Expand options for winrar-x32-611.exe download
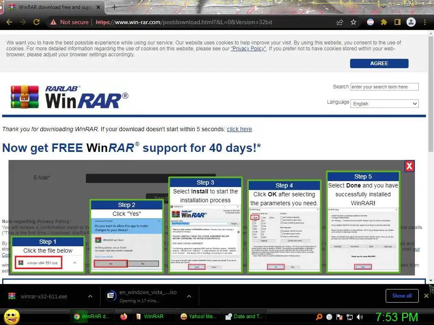Viewport: 434px width, 325px height. pos(90,296)
